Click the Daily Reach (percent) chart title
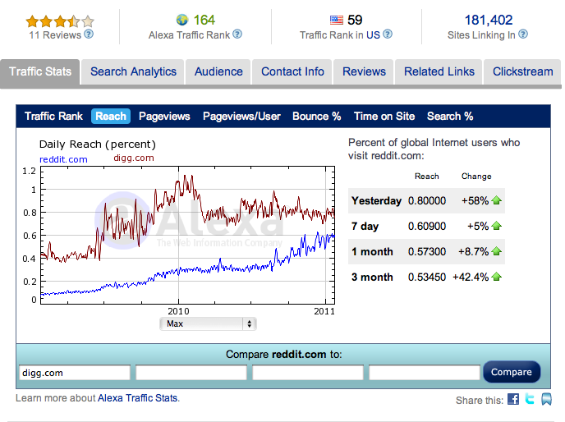The height and width of the screenshot is (422, 565). (x=98, y=144)
